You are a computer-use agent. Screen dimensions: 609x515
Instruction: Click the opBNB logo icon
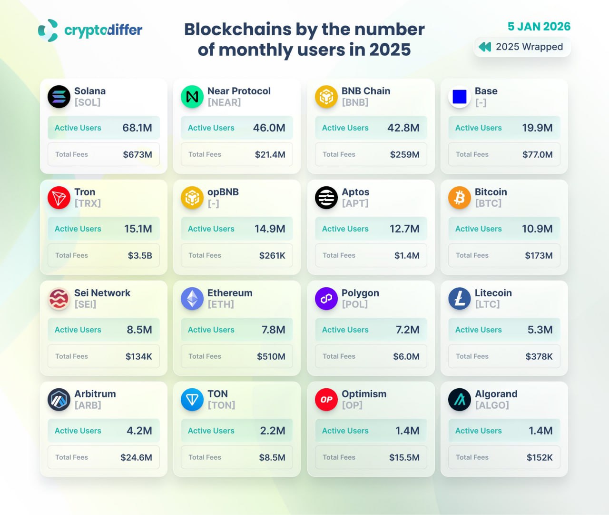[192, 198]
